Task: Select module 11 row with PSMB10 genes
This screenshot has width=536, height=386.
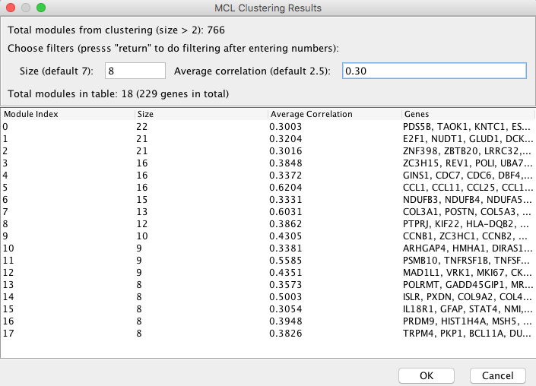Action: (268, 261)
